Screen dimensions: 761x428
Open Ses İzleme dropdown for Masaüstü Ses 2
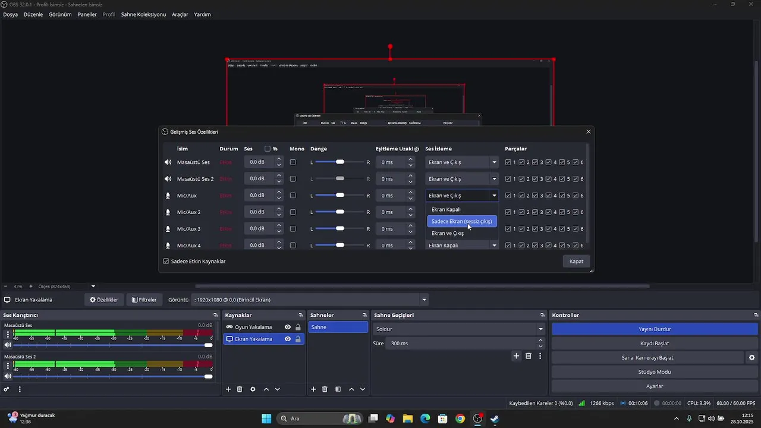pos(462,179)
